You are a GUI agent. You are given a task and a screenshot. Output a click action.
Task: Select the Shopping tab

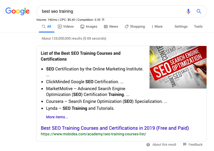(x=135, y=27)
